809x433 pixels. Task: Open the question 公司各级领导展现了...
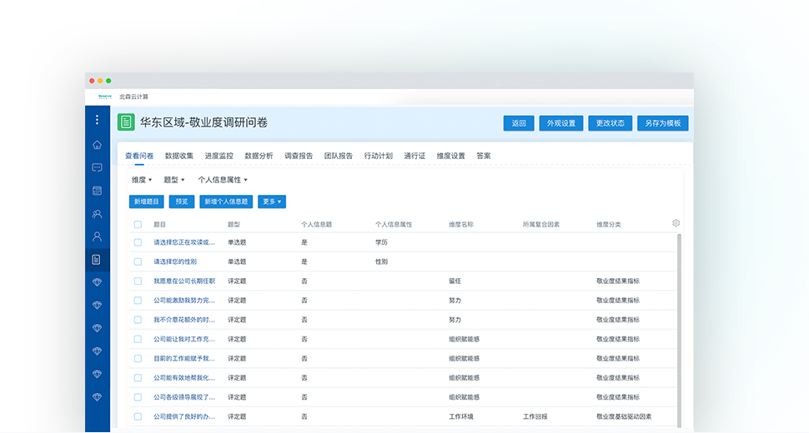(184, 397)
